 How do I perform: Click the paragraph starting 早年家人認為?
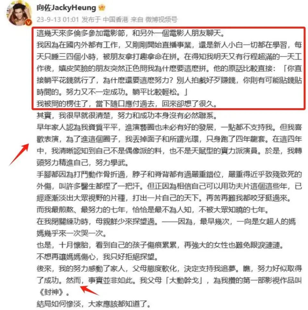(169, 145)
